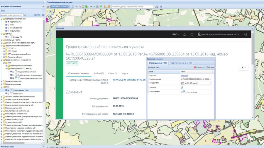Uncheck the Утвержденные ГПЗУ layer checkbox
This screenshot has width=264, height=148.
pos(9,90)
